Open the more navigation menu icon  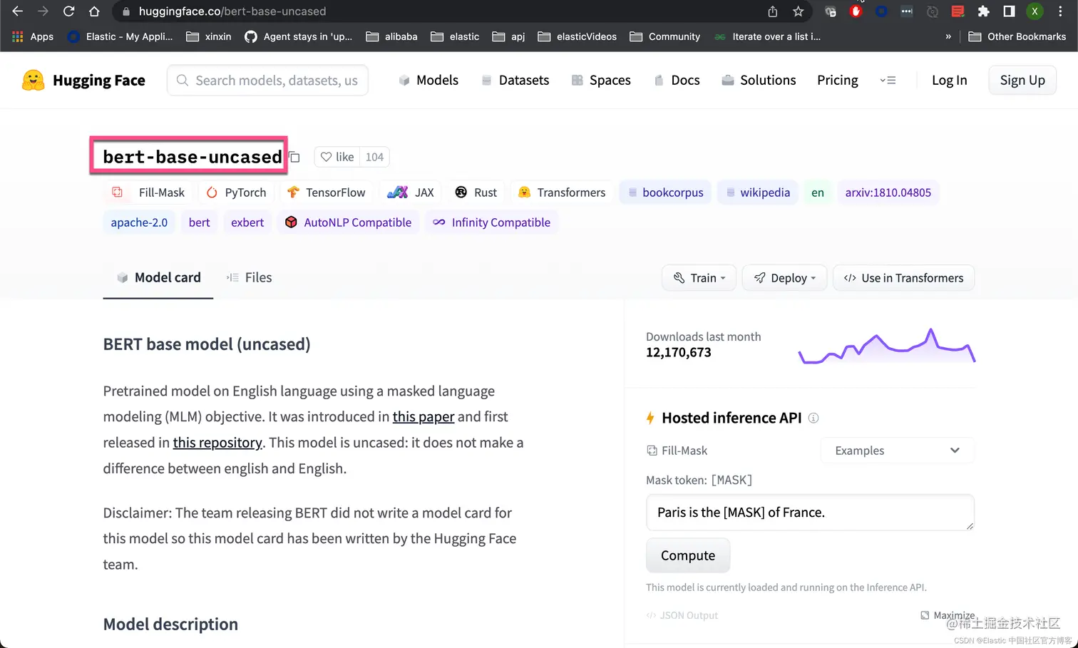point(888,81)
